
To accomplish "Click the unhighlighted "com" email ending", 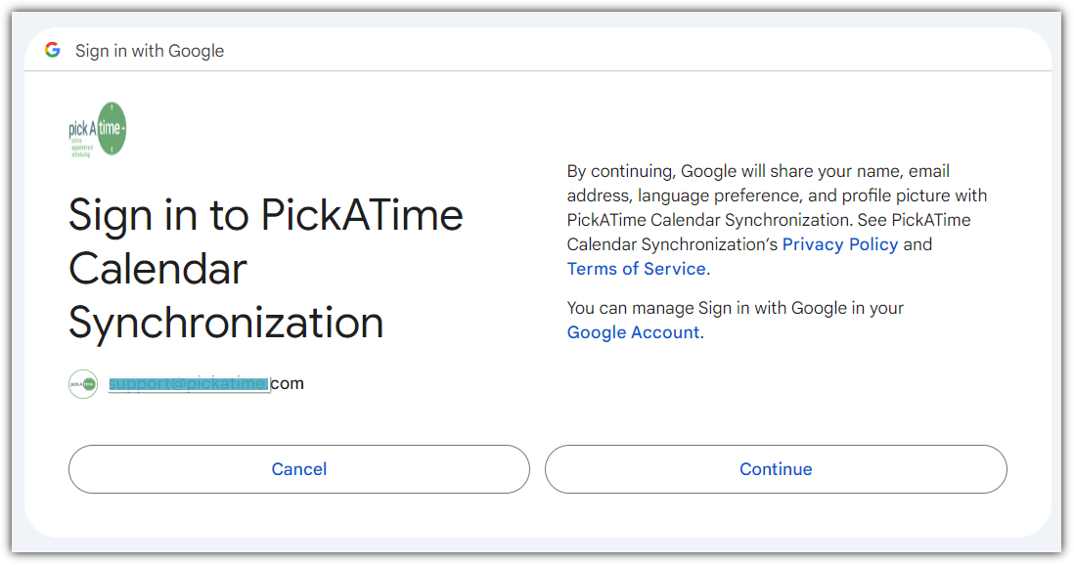I will tap(288, 383).
